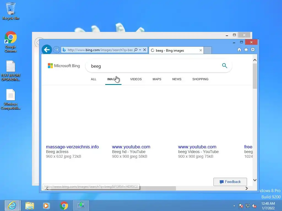Open the address bar dropdown arrow
This screenshot has width=282, height=211.
pos(140,50)
